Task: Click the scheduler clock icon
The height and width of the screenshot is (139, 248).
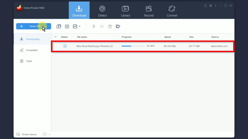Action: point(45,134)
